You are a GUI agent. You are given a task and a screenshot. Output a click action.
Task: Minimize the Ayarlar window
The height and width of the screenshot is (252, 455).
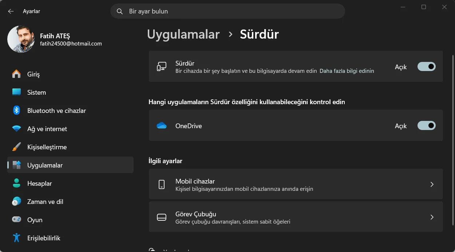pyautogui.click(x=403, y=7)
